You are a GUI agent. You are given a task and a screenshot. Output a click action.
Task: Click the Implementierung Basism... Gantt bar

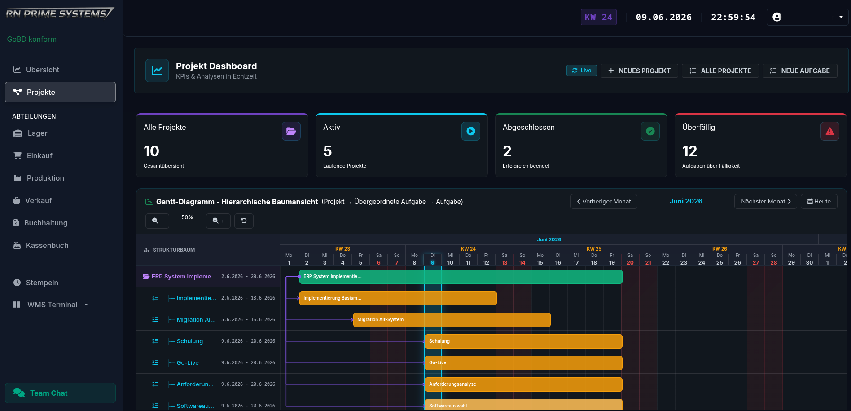[x=398, y=298]
